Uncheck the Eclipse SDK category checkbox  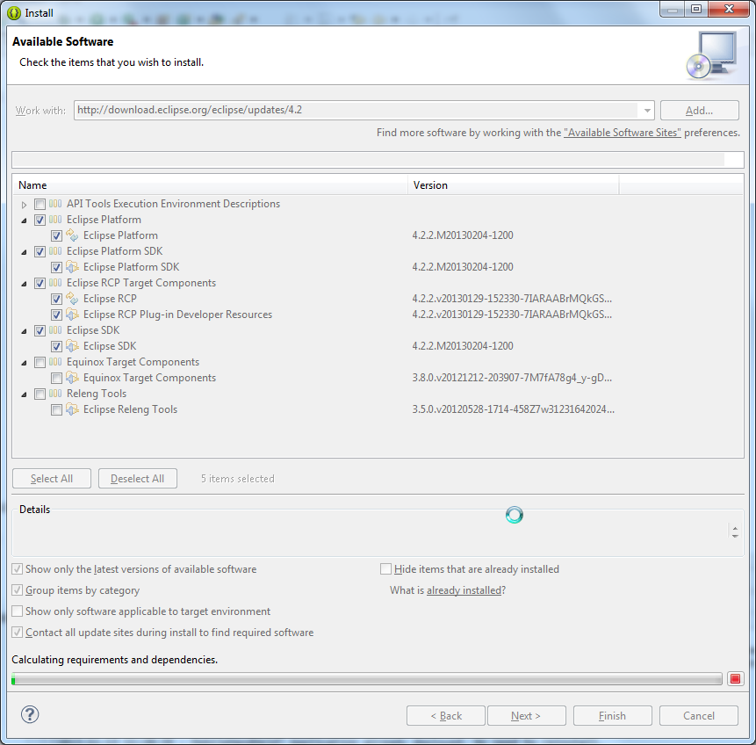click(40, 330)
